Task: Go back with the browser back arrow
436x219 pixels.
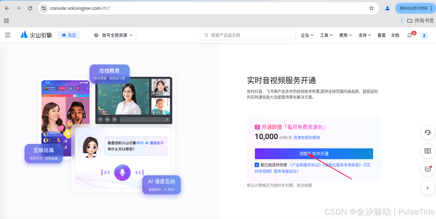Action: (7, 8)
